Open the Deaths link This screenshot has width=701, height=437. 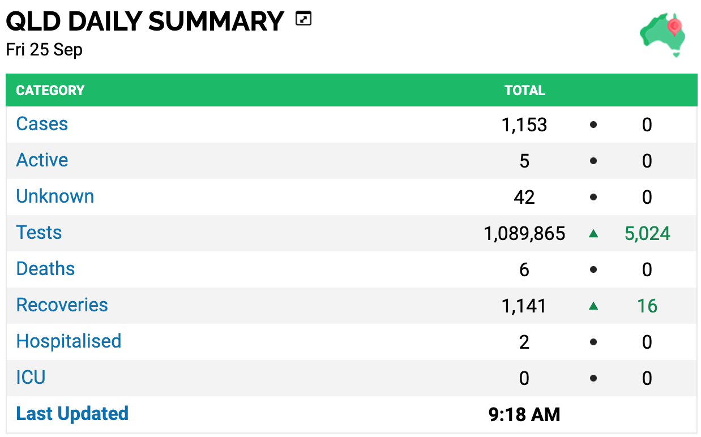tap(45, 269)
